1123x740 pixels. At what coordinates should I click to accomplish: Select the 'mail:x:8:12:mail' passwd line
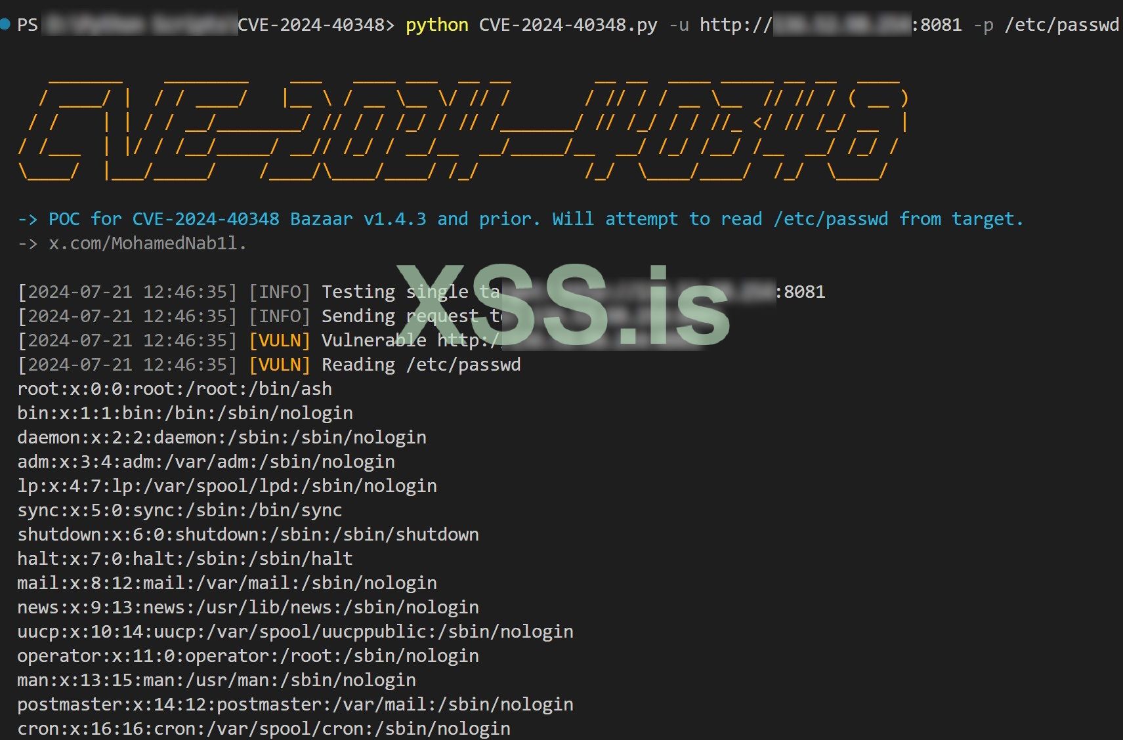click(227, 583)
